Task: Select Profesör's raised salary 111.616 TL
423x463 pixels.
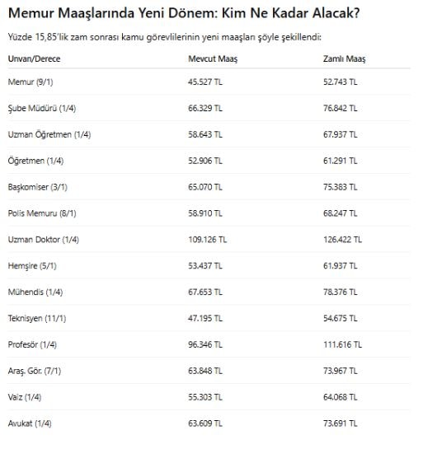Action: click(x=342, y=344)
